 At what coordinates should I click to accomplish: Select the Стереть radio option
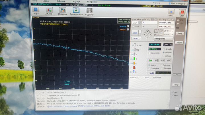click(161, 65)
